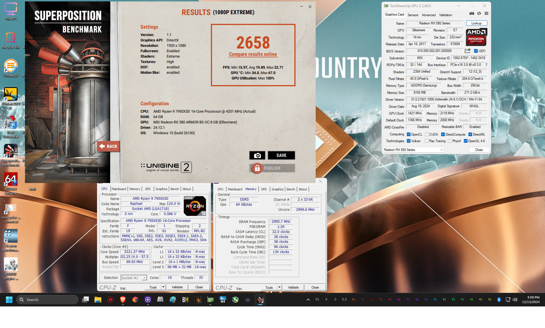Open the CPU-Z taskbar icon

coord(148,300)
